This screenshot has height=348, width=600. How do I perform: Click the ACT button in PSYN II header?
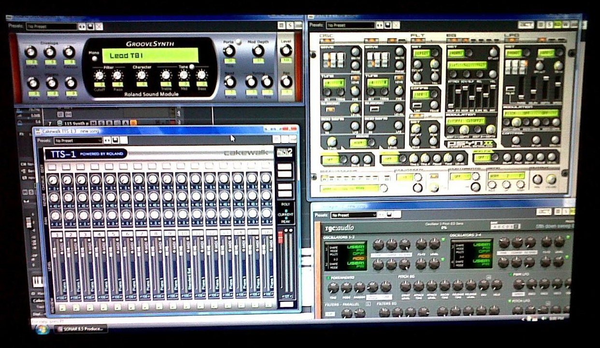pos(526,25)
